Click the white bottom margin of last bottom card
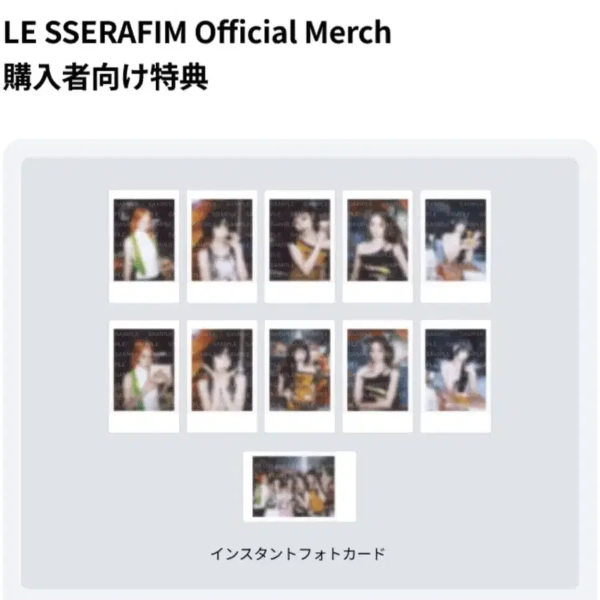The width and height of the screenshot is (600, 600). [x=455, y=422]
